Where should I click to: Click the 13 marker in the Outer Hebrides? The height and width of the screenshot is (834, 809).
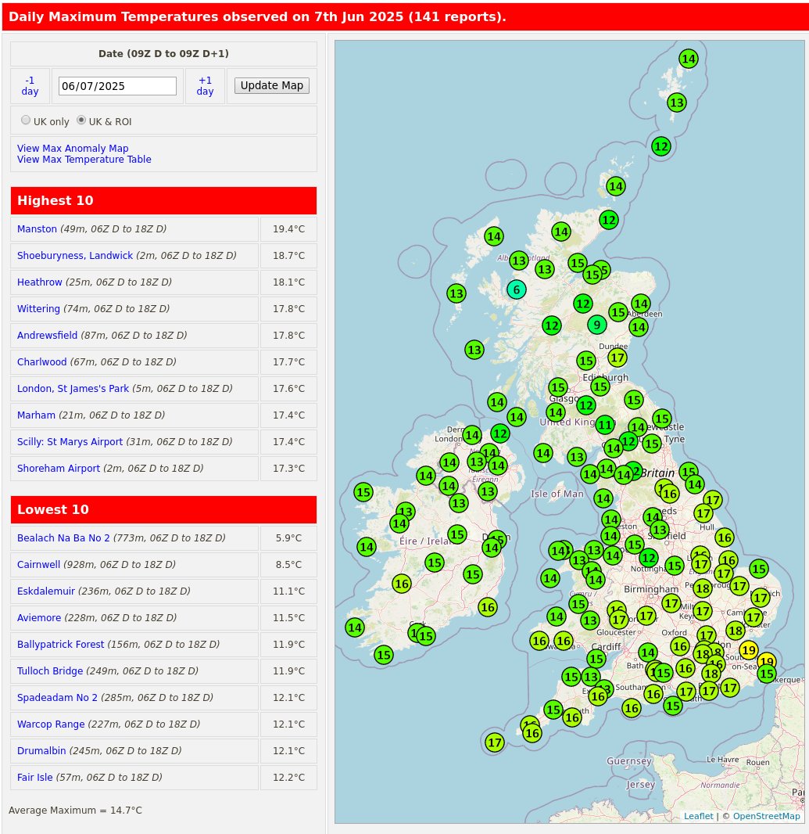pos(456,294)
